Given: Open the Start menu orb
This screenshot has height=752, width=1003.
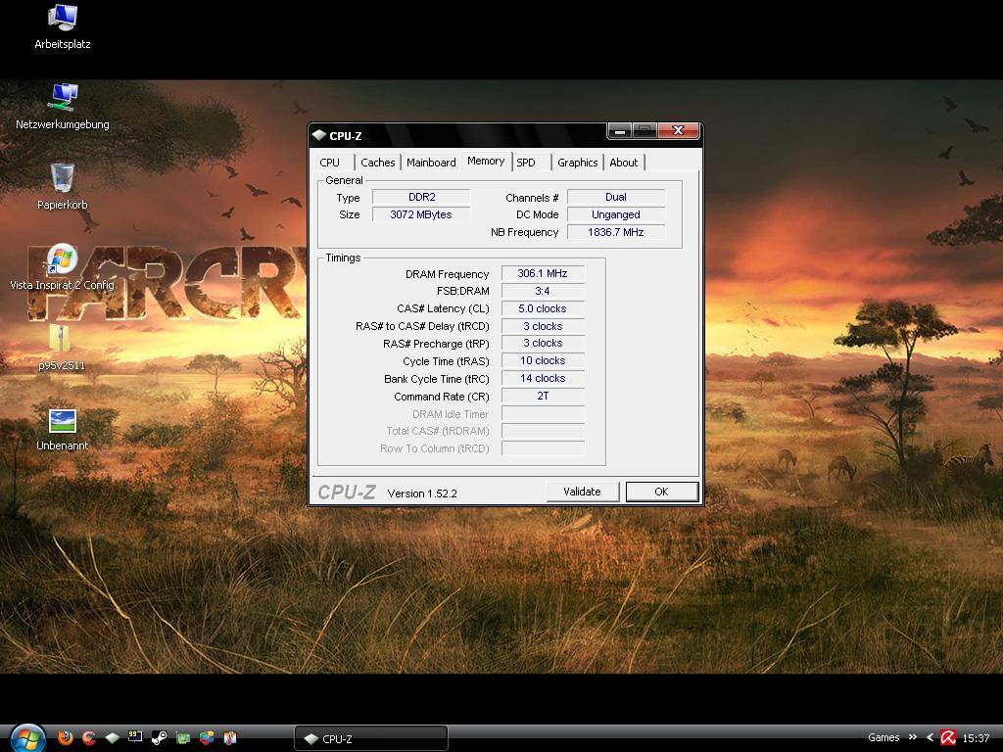Looking at the screenshot, I should pyautogui.click(x=26, y=736).
